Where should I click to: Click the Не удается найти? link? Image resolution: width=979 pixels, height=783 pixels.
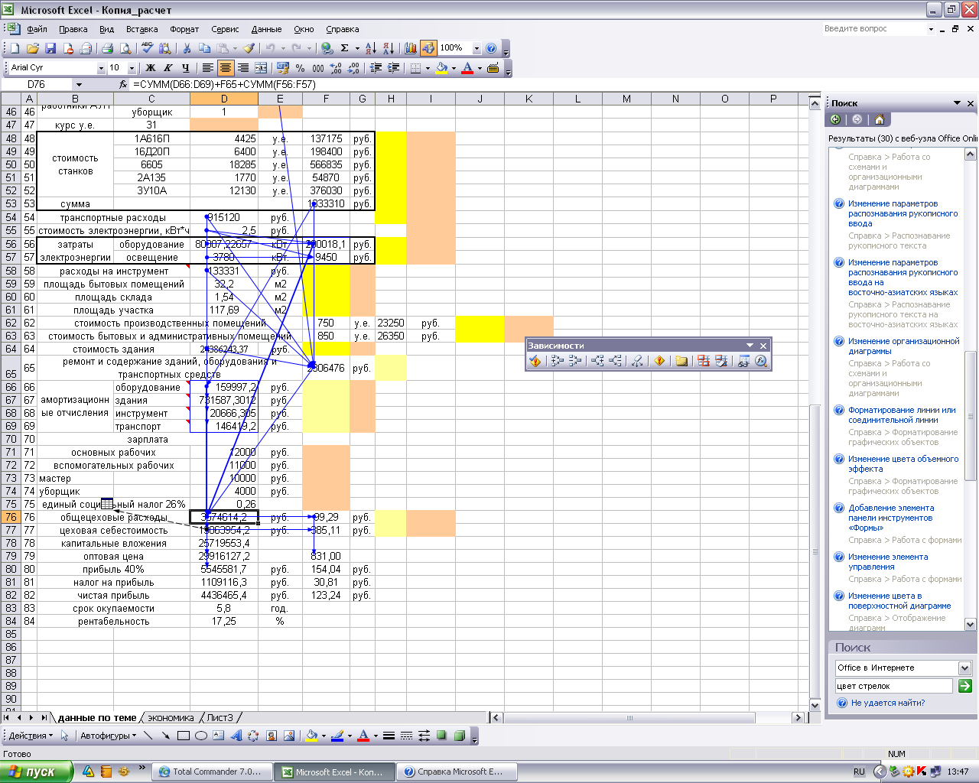[888, 703]
